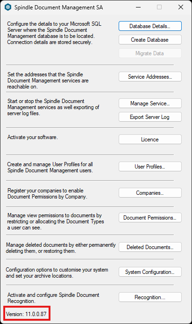Open System Configuration options

(x=150, y=272)
